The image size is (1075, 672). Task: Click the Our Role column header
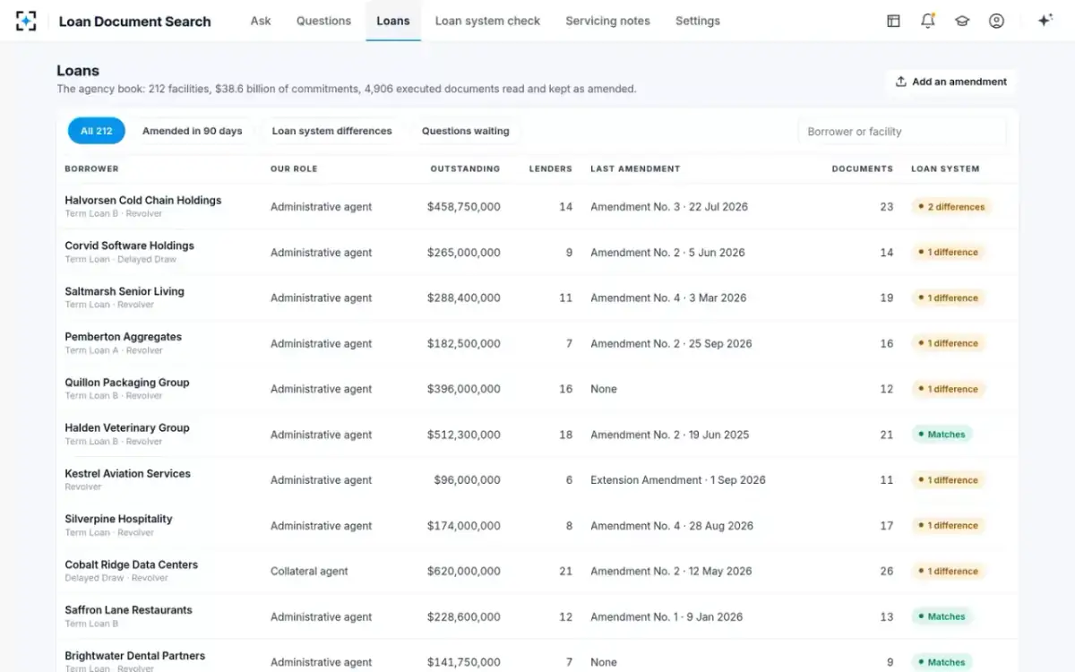pyautogui.click(x=294, y=168)
